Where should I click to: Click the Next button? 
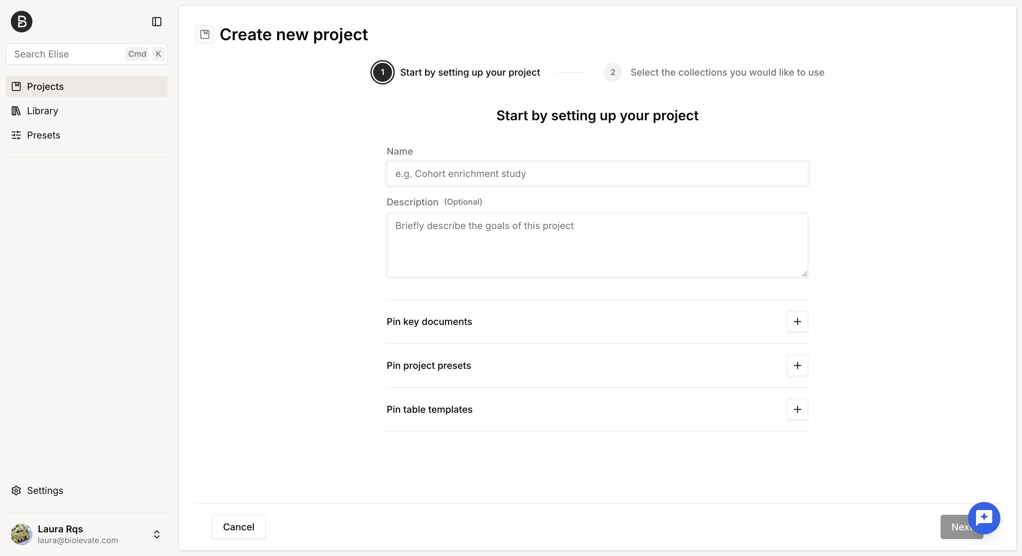[x=961, y=527]
